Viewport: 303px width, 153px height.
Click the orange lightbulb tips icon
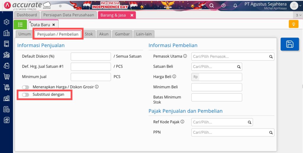click(293, 24)
